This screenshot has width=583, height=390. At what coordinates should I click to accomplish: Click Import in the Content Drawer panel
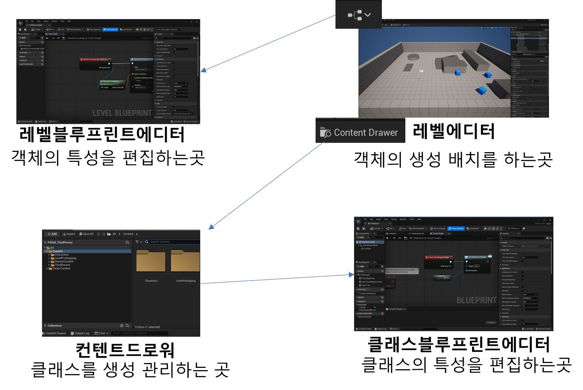tap(69, 234)
